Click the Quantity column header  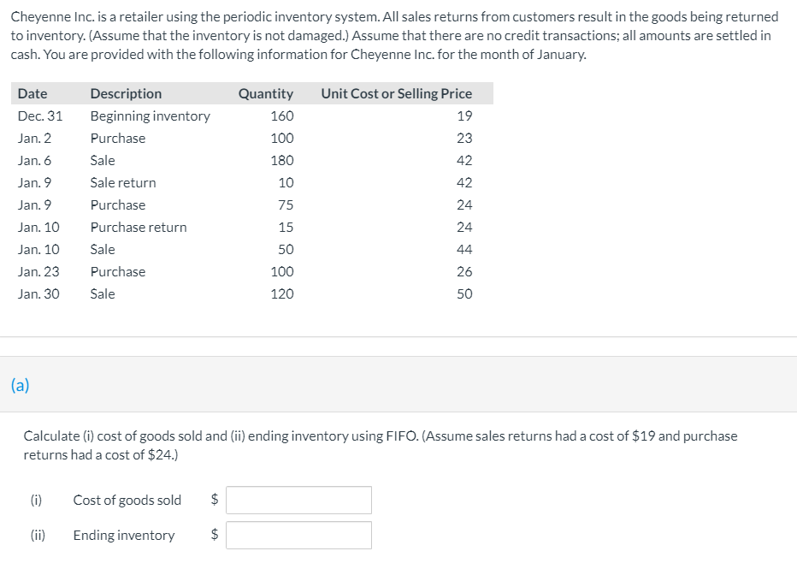click(x=265, y=92)
